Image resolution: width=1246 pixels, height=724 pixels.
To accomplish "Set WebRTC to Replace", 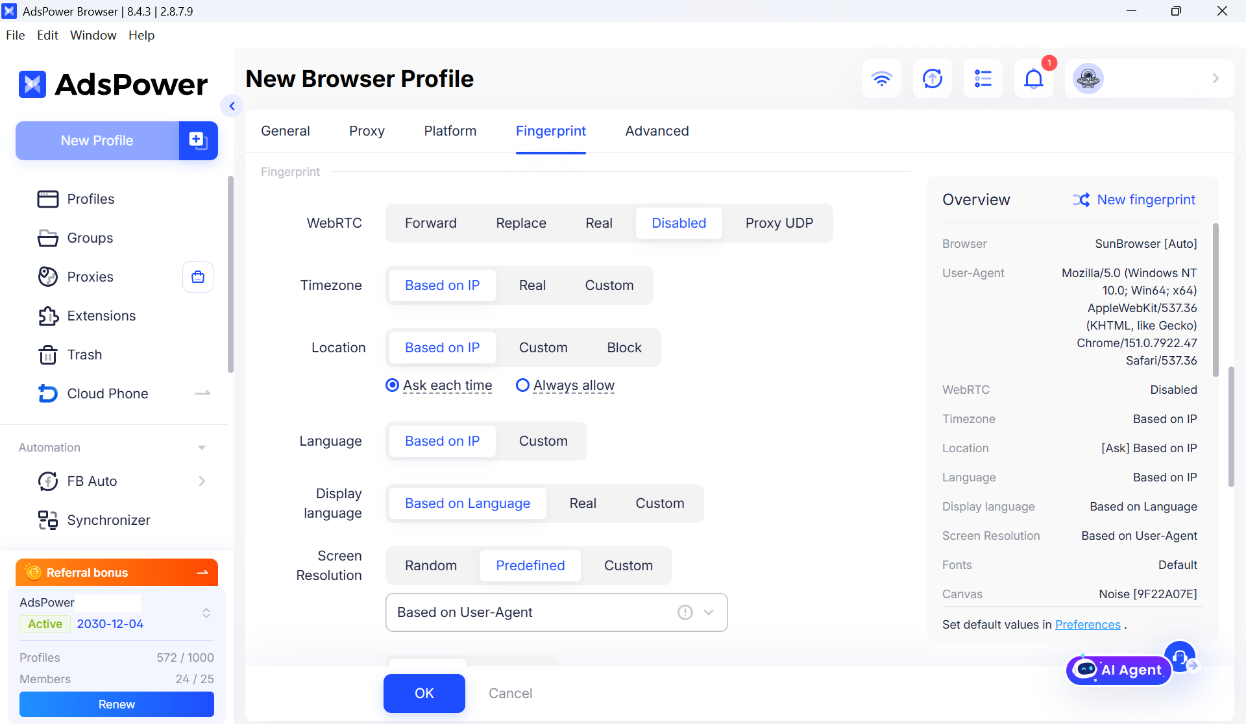I will [521, 223].
